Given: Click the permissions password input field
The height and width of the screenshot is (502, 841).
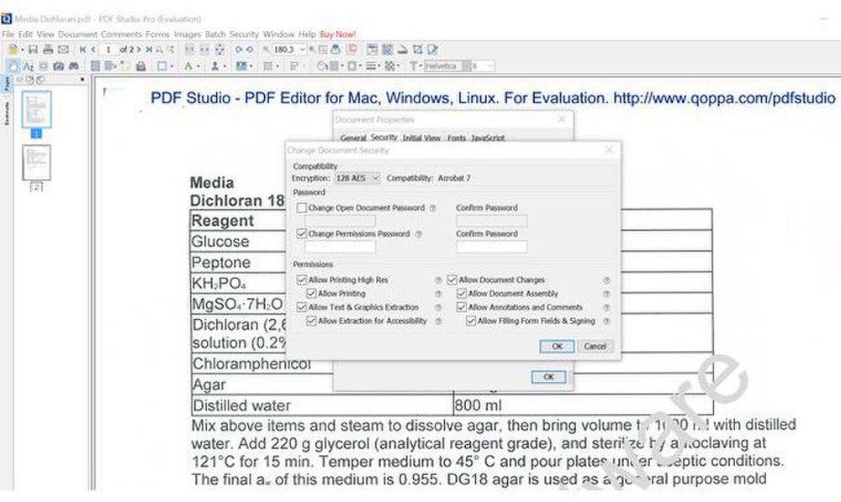Looking at the screenshot, I should tap(340, 247).
